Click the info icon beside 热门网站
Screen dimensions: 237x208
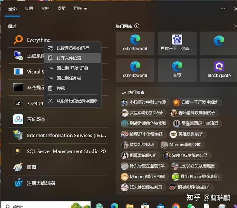(x=136, y=26)
